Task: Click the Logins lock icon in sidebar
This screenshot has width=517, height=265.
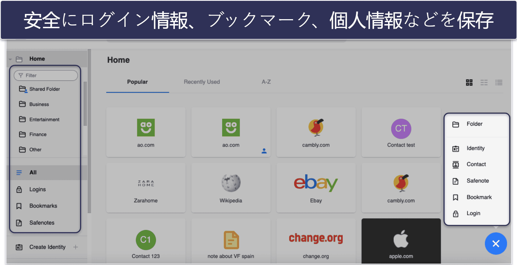Action: click(x=19, y=189)
